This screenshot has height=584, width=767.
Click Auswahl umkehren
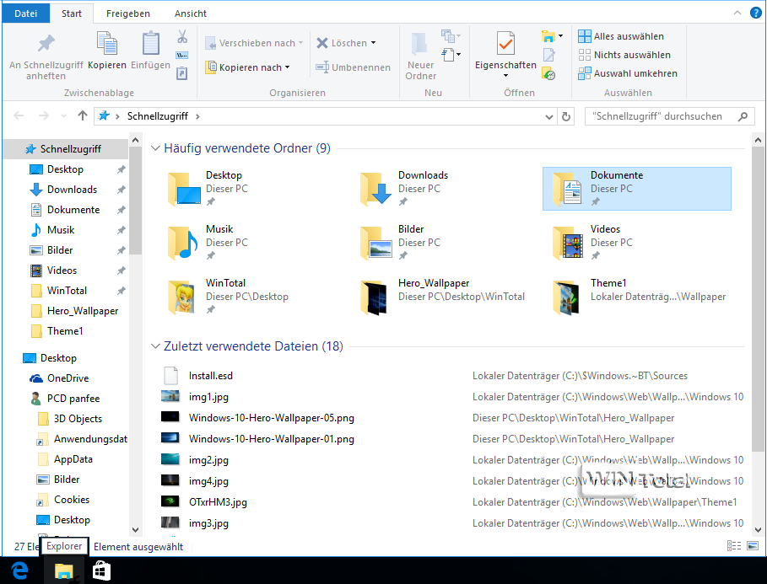click(628, 73)
